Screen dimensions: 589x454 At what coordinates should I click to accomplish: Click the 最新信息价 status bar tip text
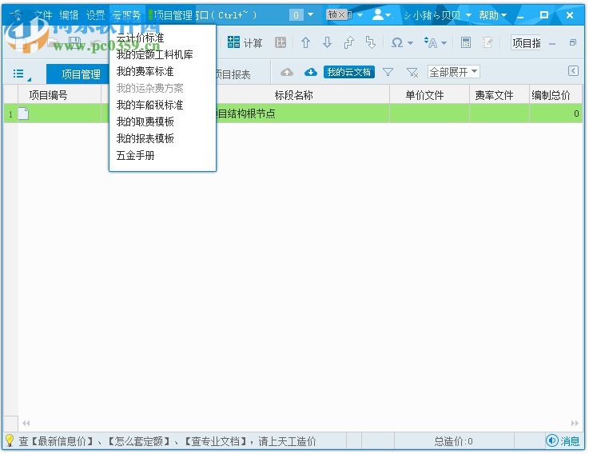(62, 441)
